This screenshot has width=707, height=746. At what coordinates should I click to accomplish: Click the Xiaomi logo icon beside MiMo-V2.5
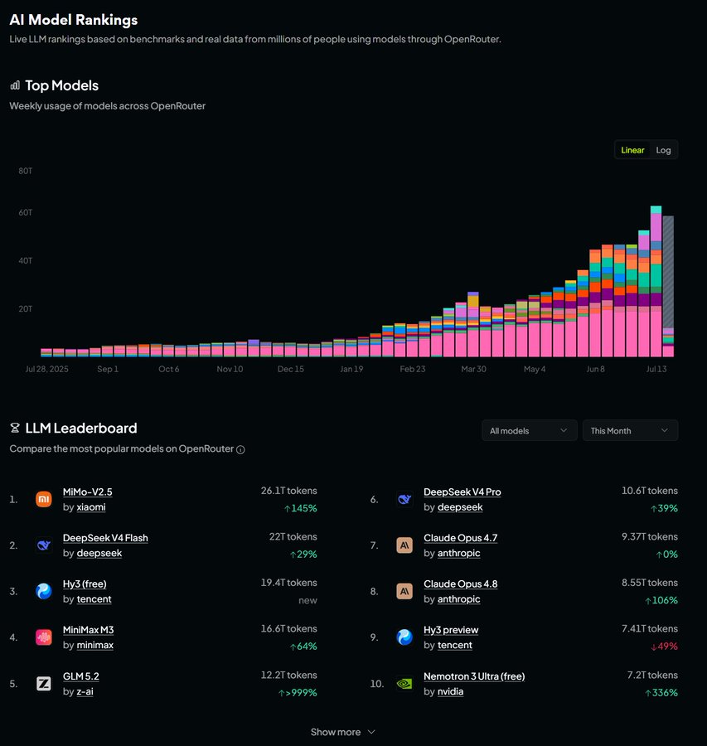click(44, 499)
